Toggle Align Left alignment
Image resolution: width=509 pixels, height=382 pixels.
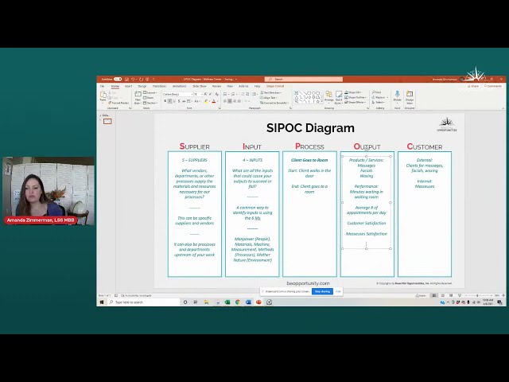pyautogui.click(x=225, y=101)
